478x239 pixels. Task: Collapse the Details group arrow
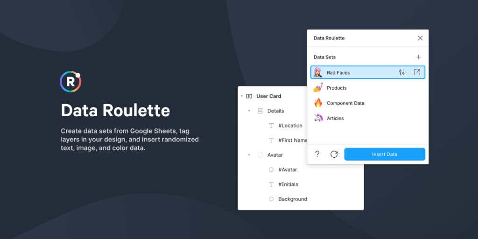[249, 111]
